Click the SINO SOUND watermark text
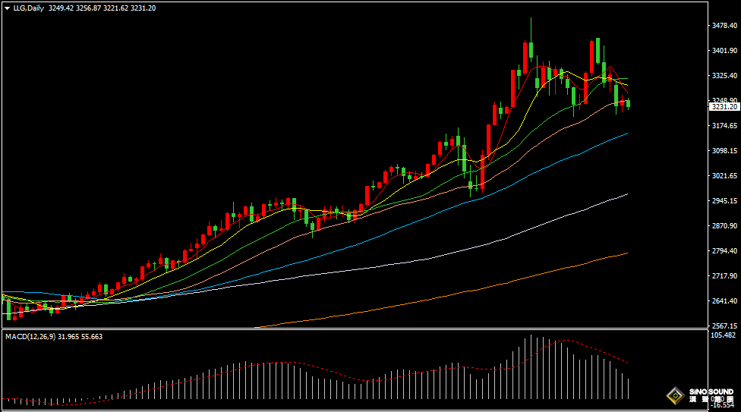Viewport: 741px width, 412px height. coord(711,392)
